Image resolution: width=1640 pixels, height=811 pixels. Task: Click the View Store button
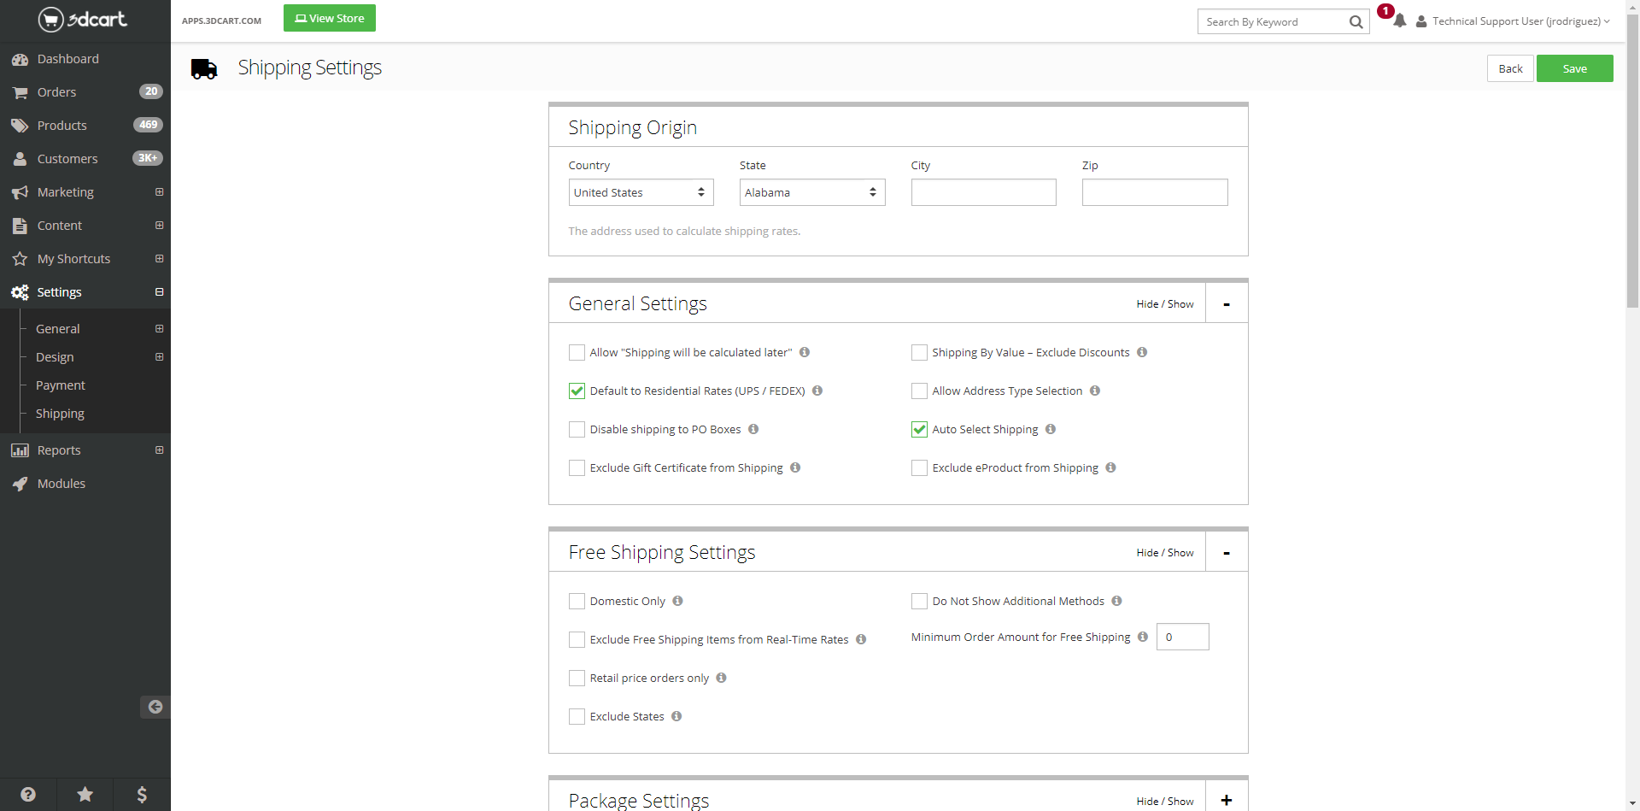pyautogui.click(x=330, y=18)
